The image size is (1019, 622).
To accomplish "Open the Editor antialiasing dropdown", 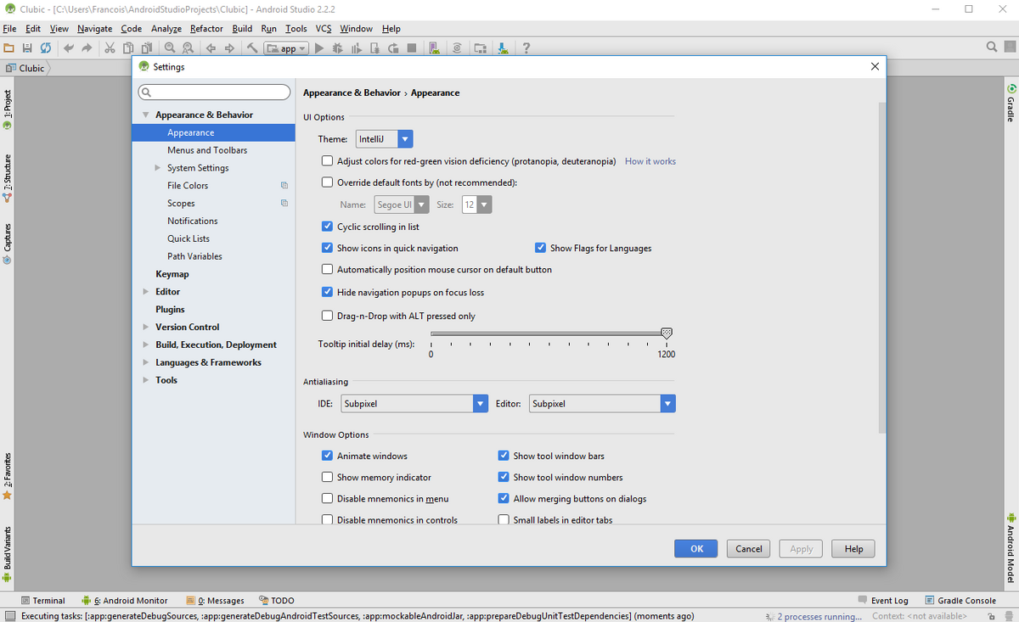I will (602, 404).
